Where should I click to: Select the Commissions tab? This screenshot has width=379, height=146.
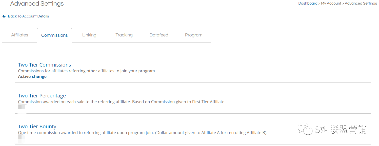pyautogui.click(x=54, y=35)
